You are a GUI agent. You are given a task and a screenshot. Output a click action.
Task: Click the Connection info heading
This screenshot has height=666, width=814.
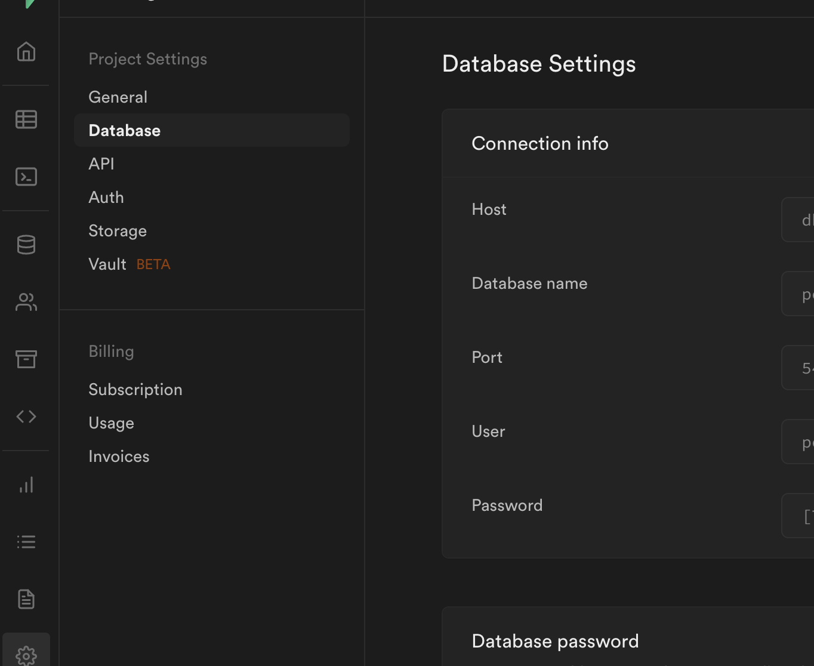pos(540,144)
